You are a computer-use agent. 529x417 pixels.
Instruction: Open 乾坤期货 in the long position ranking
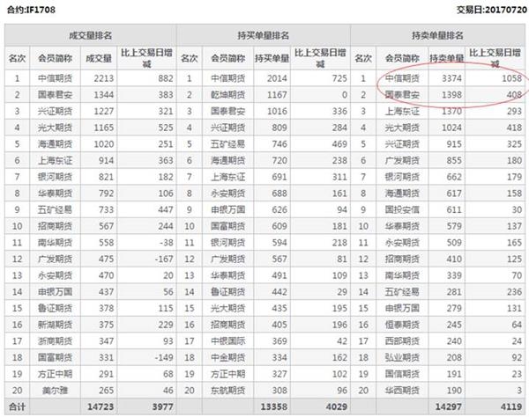pos(227,94)
